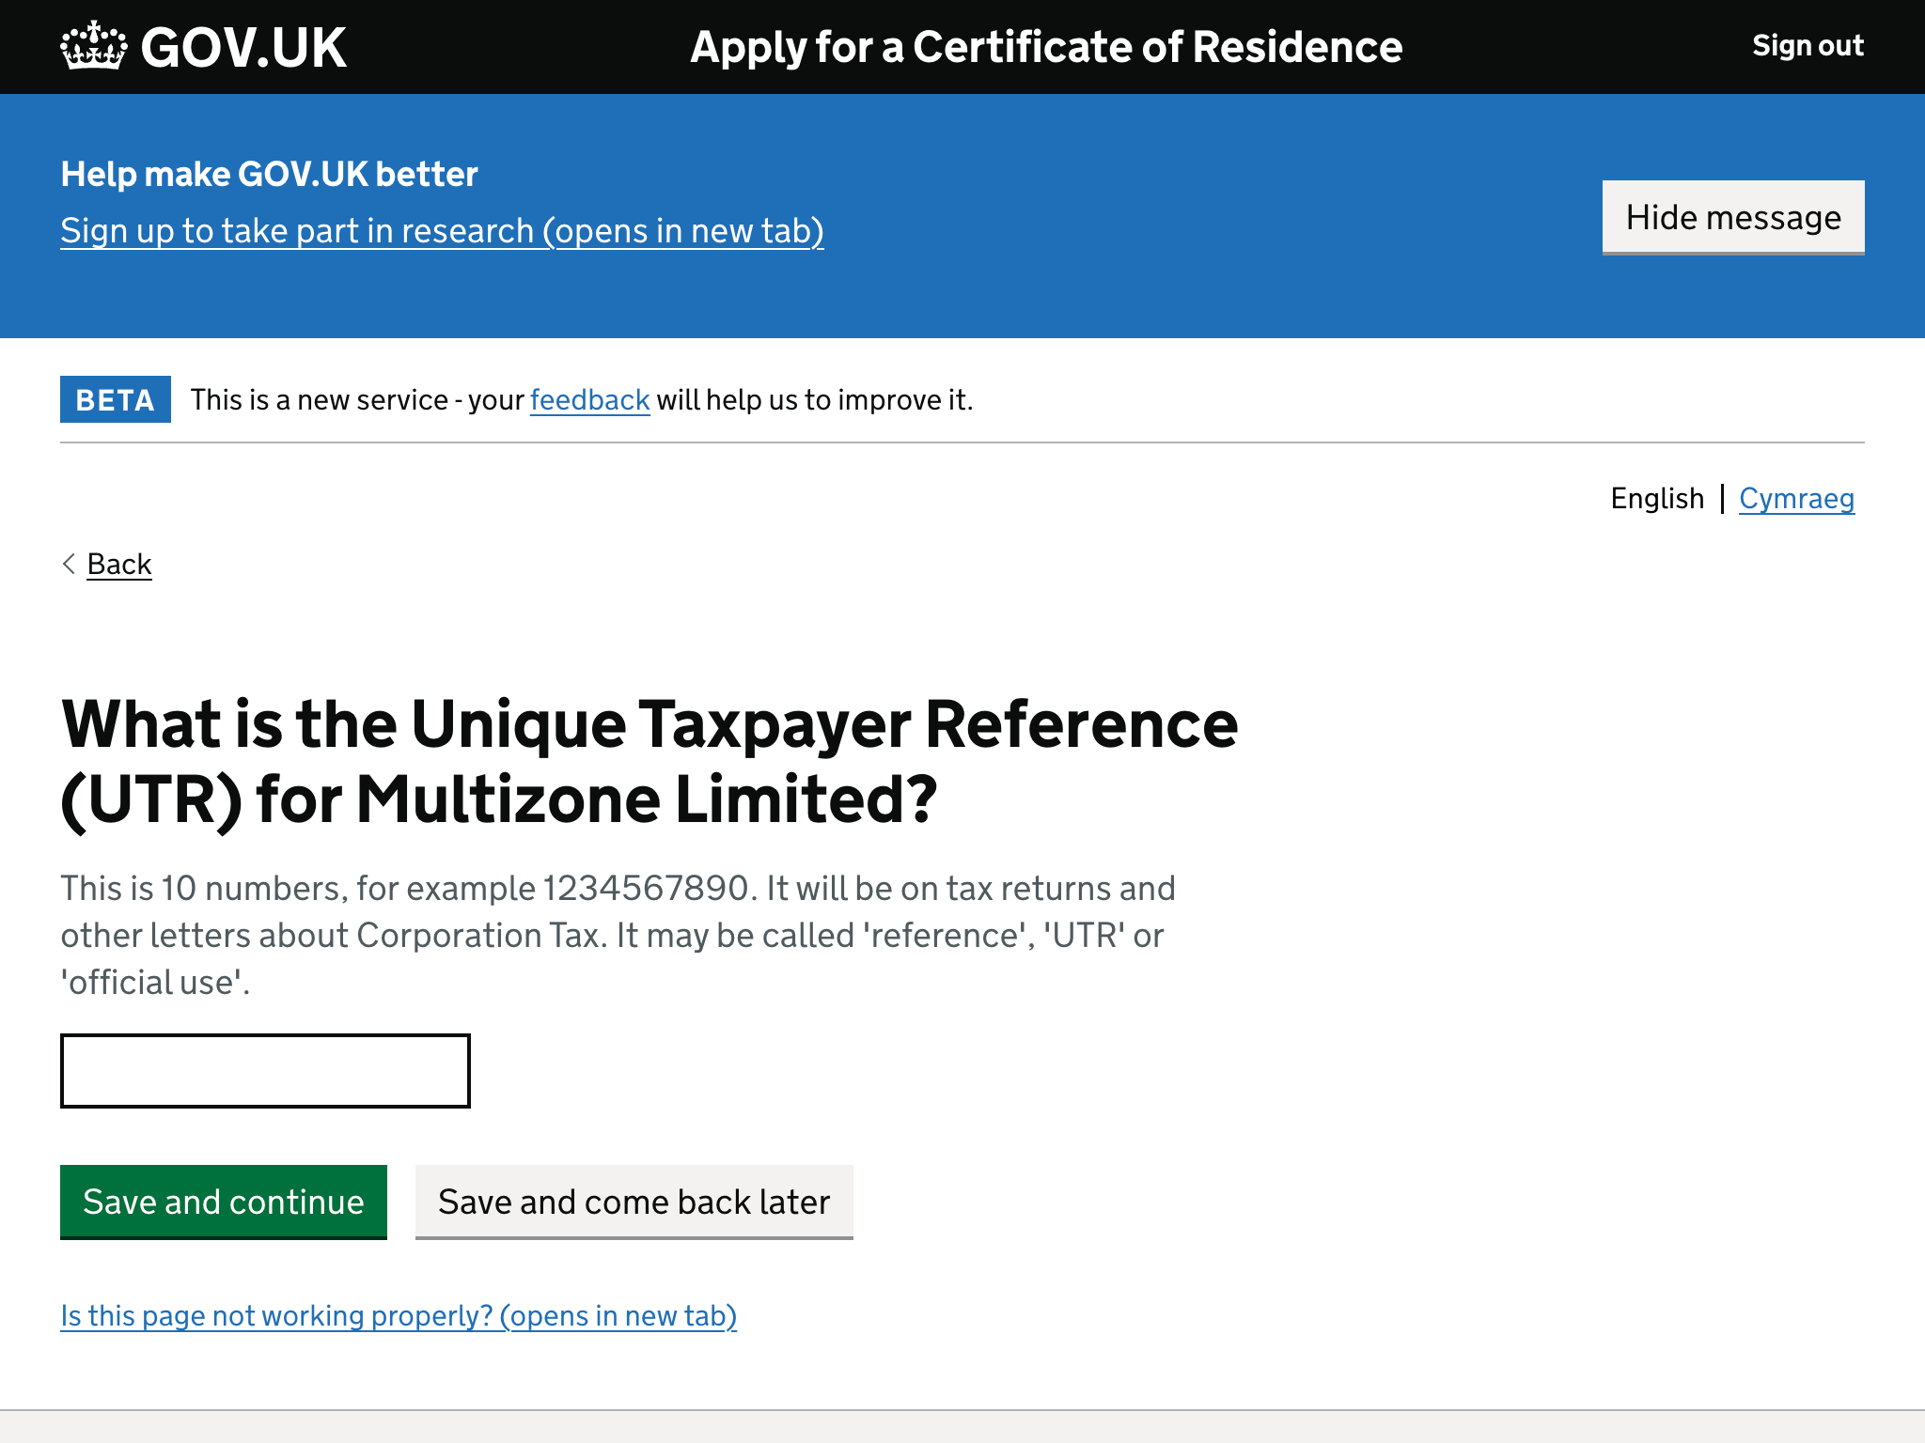Select the crown emblem in the top bar
The width and height of the screenshot is (1925, 1443).
pos(92,44)
